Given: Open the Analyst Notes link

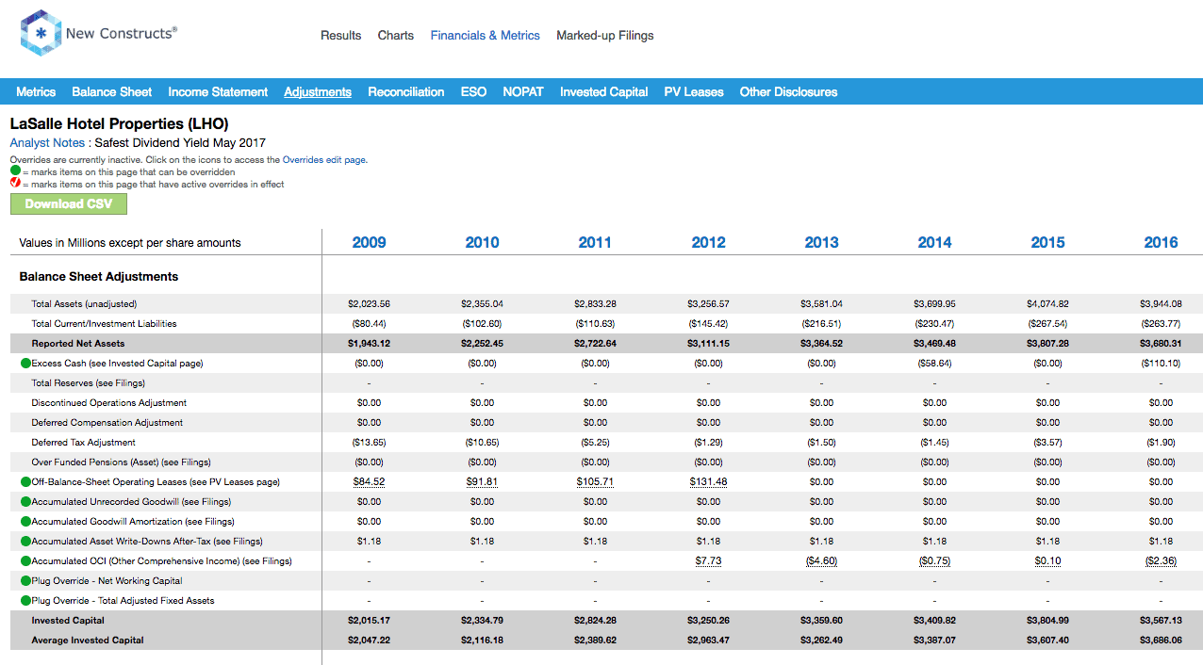Looking at the screenshot, I should point(47,143).
